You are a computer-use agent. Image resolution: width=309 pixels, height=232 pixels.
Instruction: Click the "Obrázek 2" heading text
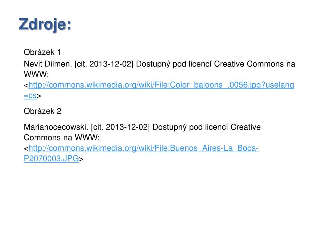(43, 111)
